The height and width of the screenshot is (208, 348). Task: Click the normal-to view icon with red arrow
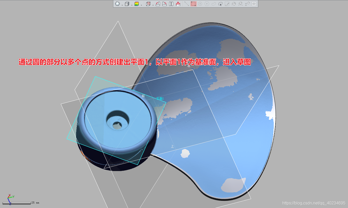(178, 4)
